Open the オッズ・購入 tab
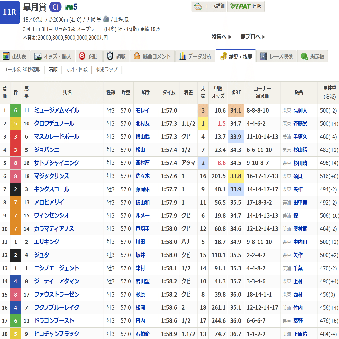The height and width of the screenshot is (339, 339). tap(53, 56)
